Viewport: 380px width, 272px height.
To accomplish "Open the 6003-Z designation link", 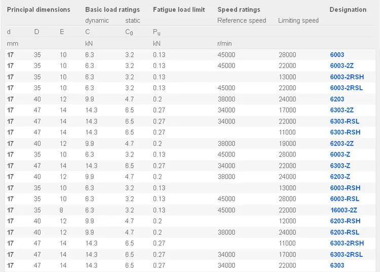I will click(x=340, y=155).
